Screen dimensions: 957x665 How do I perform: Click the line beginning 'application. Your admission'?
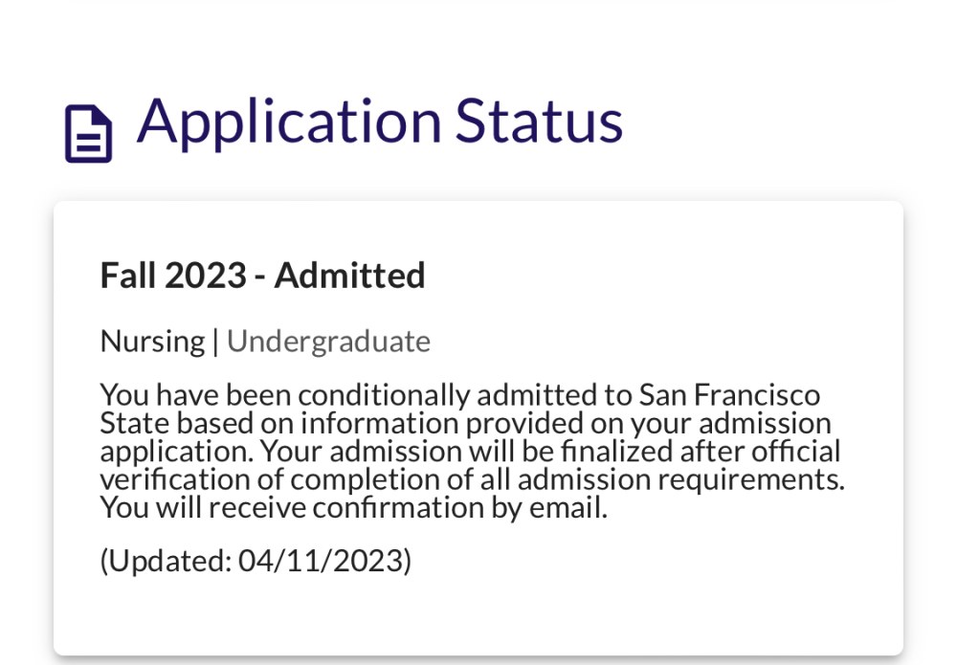pos(471,452)
